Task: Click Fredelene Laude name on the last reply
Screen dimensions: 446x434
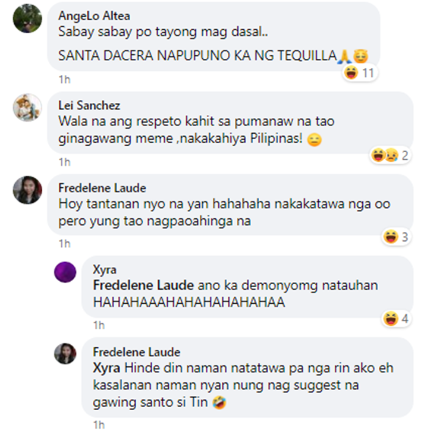Action: pyautogui.click(x=137, y=352)
